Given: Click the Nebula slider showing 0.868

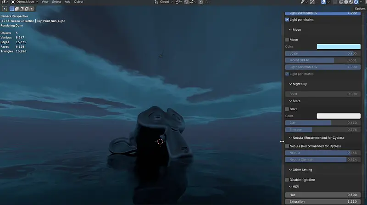Looking at the screenshot, I should (x=323, y=153).
